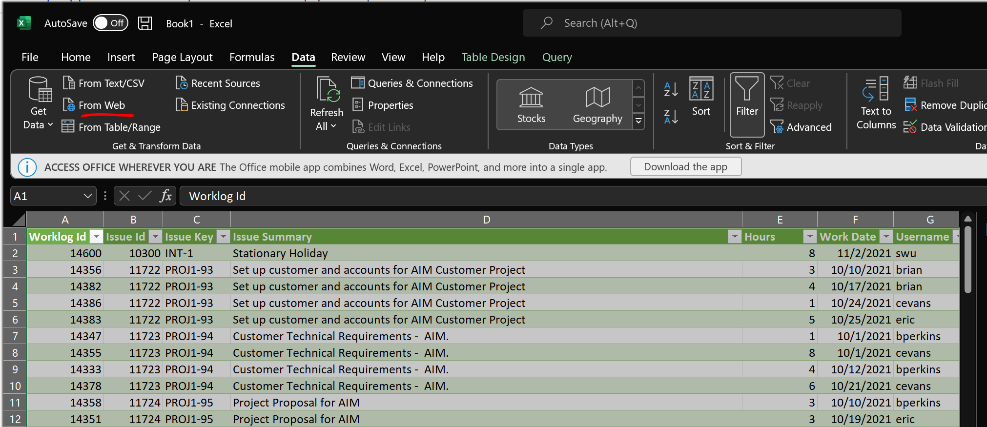The height and width of the screenshot is (427, 987).
Task: Sort descending Z to A
Action: 671,117
